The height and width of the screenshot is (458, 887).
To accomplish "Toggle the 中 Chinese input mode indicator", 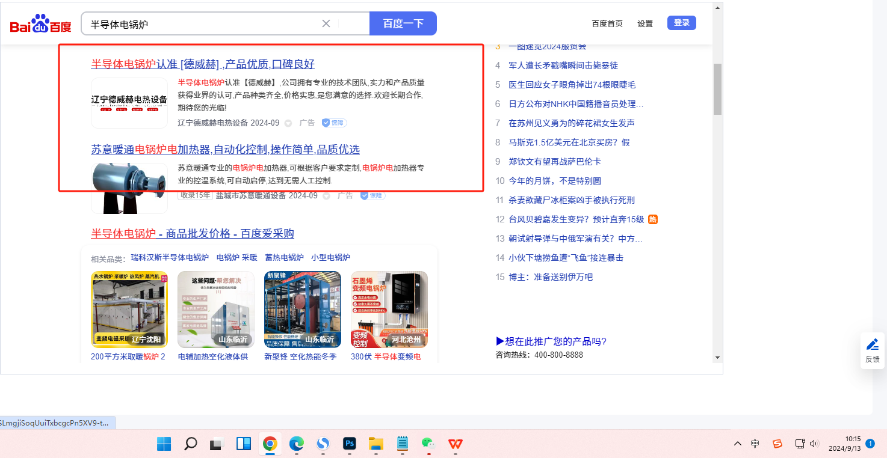I will pos(755,444).
